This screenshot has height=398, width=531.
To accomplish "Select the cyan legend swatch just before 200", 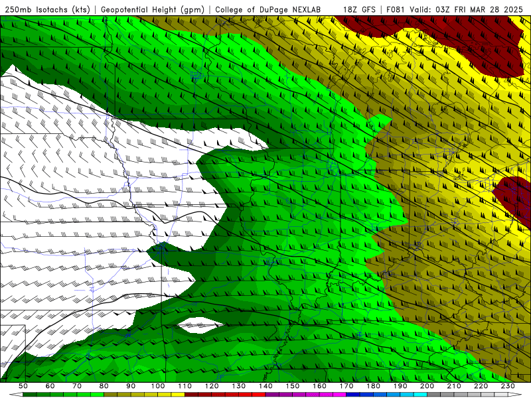I will pos(420,394).
